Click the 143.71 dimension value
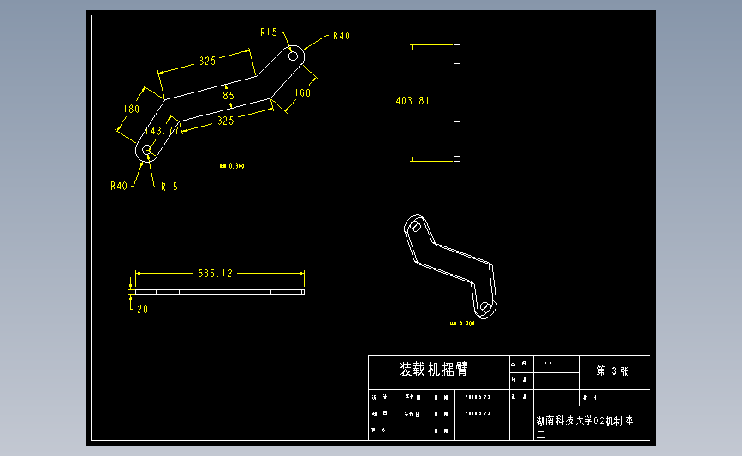The width and height of the screenshot is (742, 456). coord(162,131)
